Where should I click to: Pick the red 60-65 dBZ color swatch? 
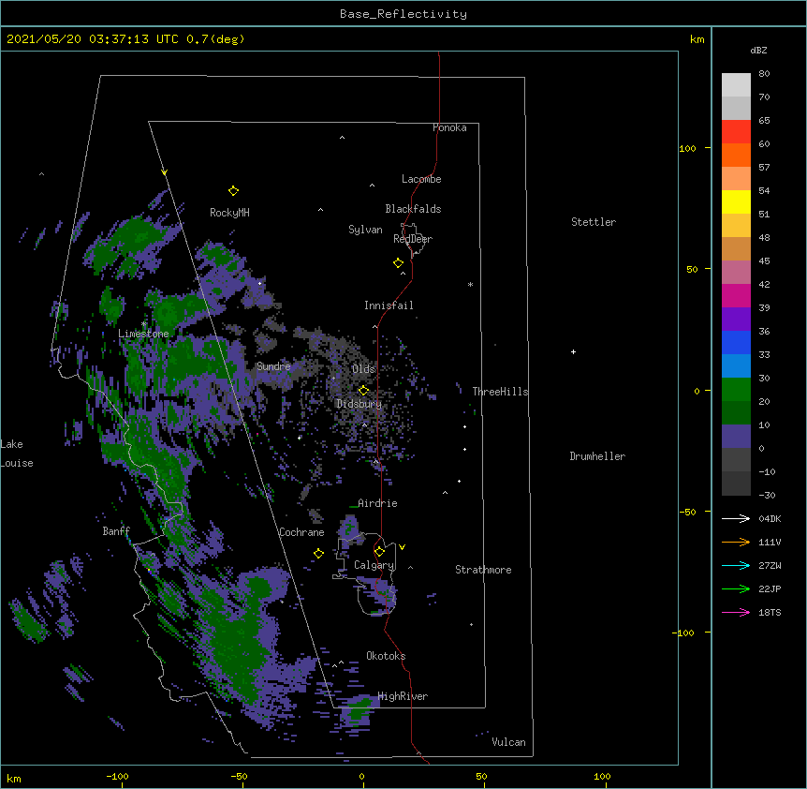point(736,131)
